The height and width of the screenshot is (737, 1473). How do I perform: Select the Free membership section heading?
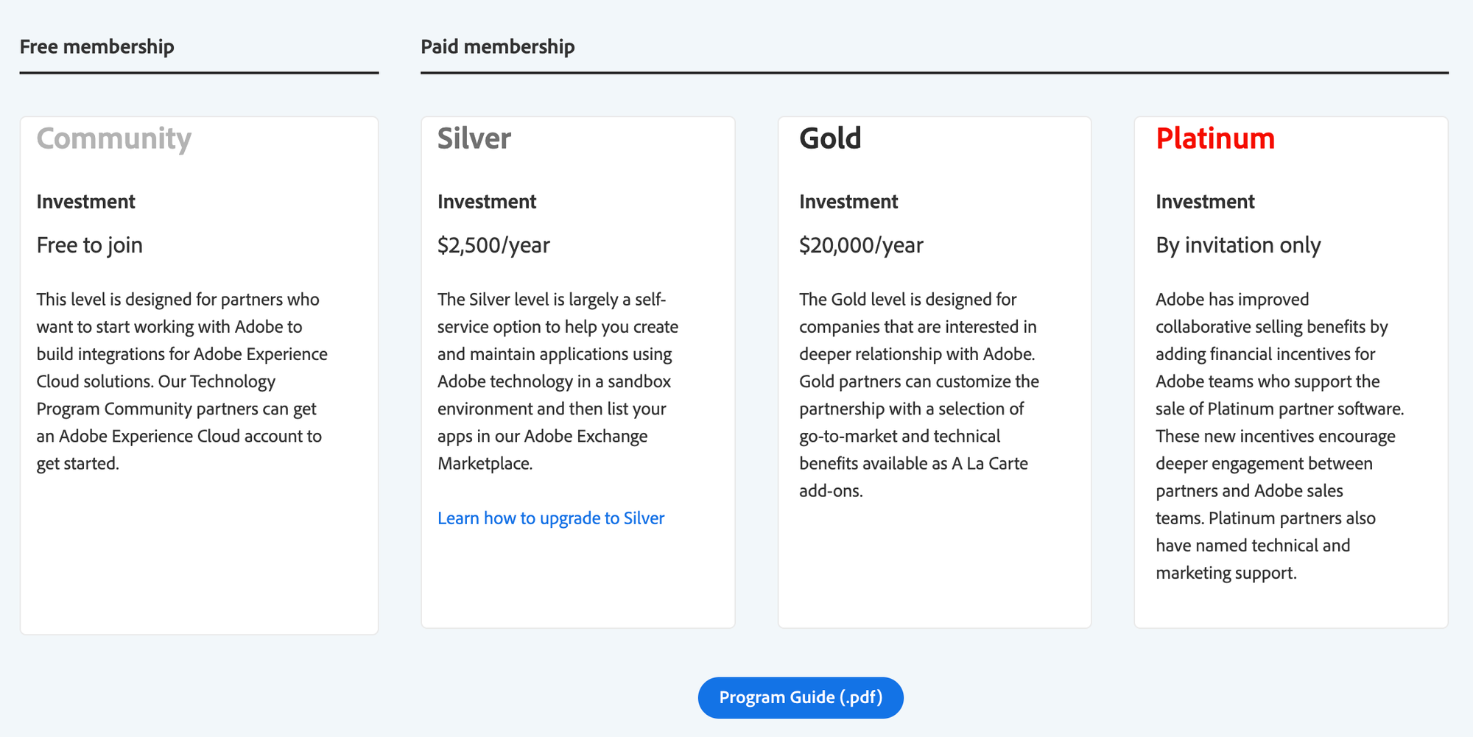[97, 46]
